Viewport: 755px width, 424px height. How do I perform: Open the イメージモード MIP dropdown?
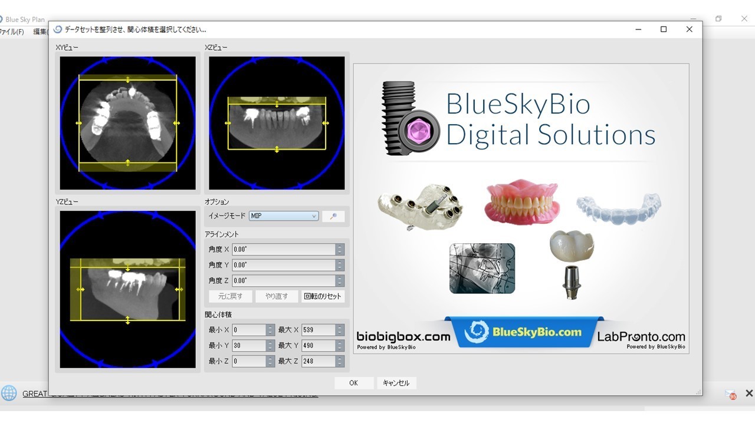tap(284, 216)
